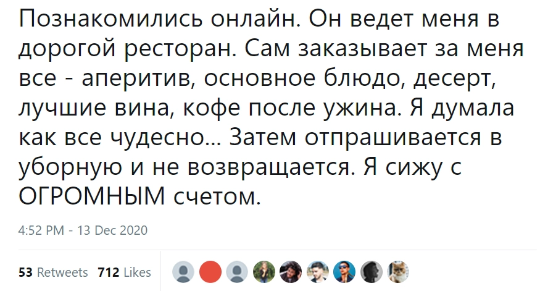Click the avatar of the dark curly-haired man
This screenshot has height=291, width=548.
coord(290,271)
